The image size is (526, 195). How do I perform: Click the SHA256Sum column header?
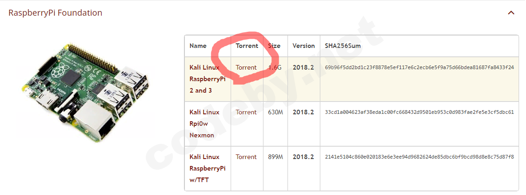[343, 46]
